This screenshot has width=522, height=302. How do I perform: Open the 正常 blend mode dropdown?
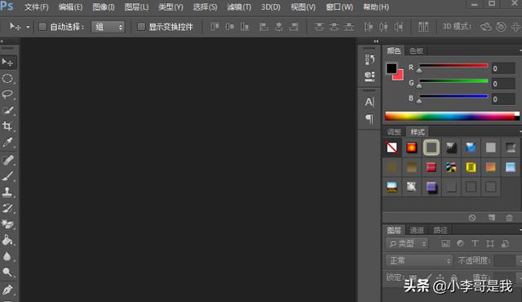click(418, 260)
